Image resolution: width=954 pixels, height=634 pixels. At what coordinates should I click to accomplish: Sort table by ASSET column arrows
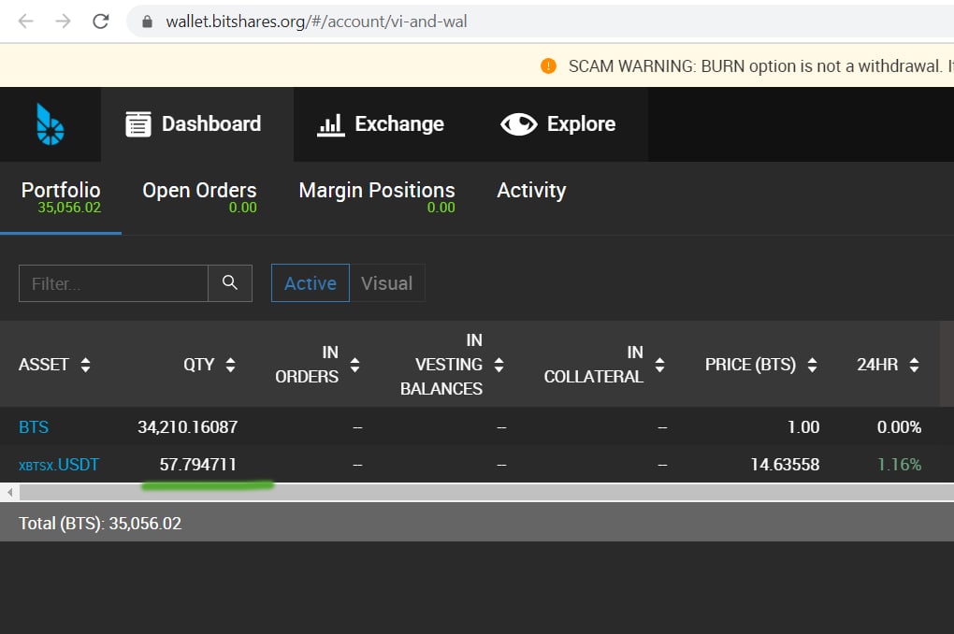(85, 365)
